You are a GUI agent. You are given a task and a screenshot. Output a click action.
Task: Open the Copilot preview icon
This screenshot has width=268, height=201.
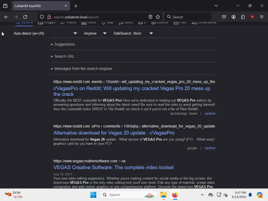click(x=260, y=195)
